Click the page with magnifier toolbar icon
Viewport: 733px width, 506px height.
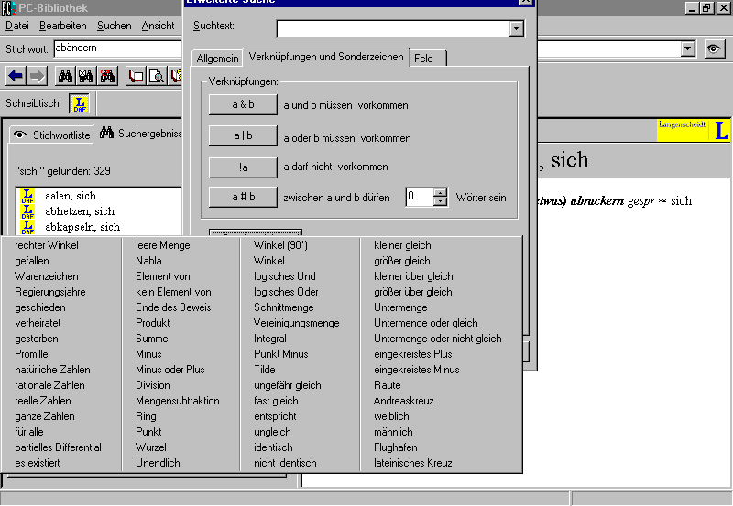coord(157,76)
